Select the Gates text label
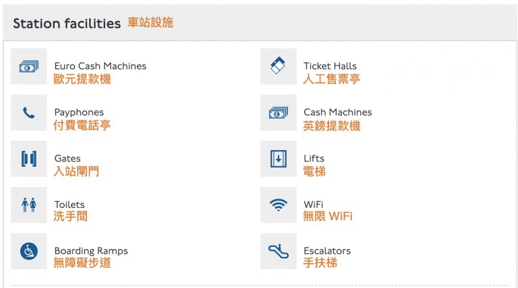Image resolution: width=518 pixels, height=288 pixels. 67,159
